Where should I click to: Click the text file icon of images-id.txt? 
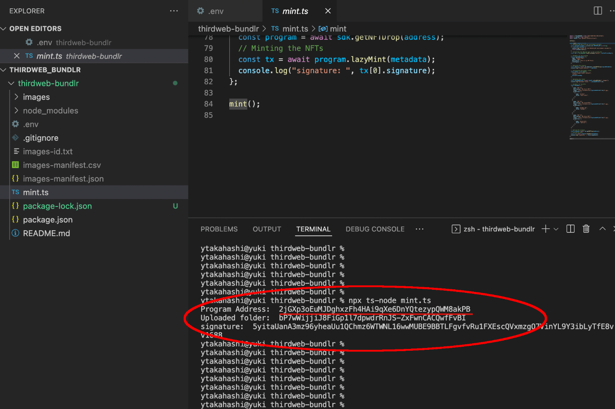tap(16, 151)
